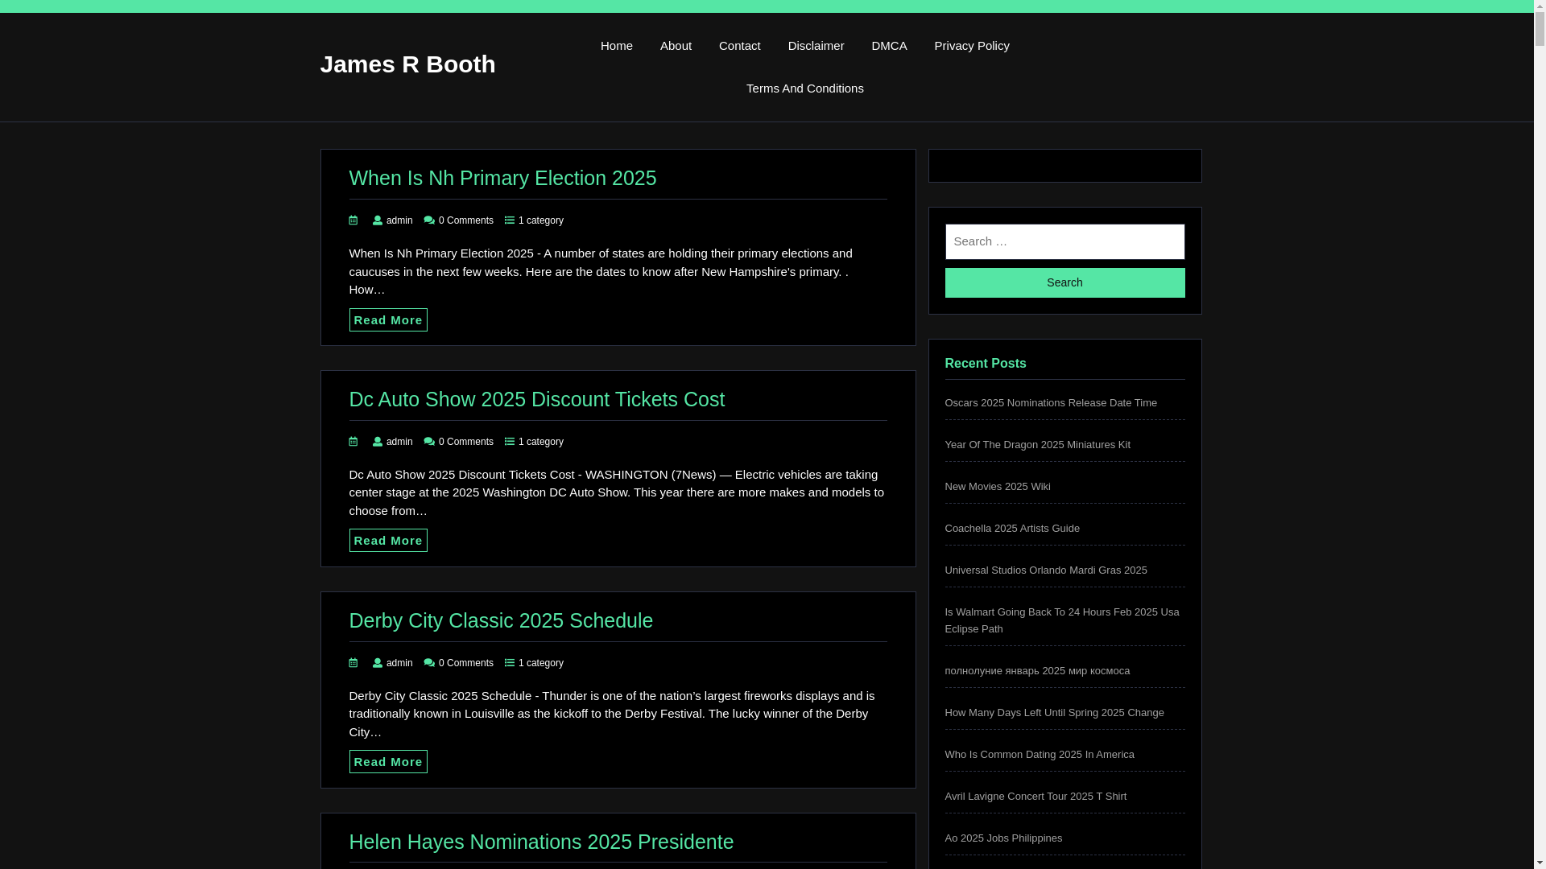This screenshot has width=1546, height=869.
Task: Open the Contact page
Action: coord(740,46)
